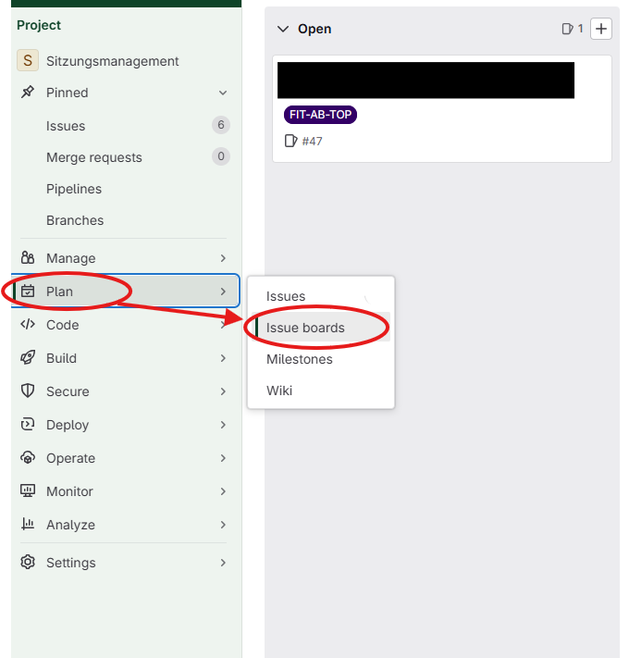Expand the Operate submenu arrow
This screenshot has height=658, width=629.
click(223, 458)
